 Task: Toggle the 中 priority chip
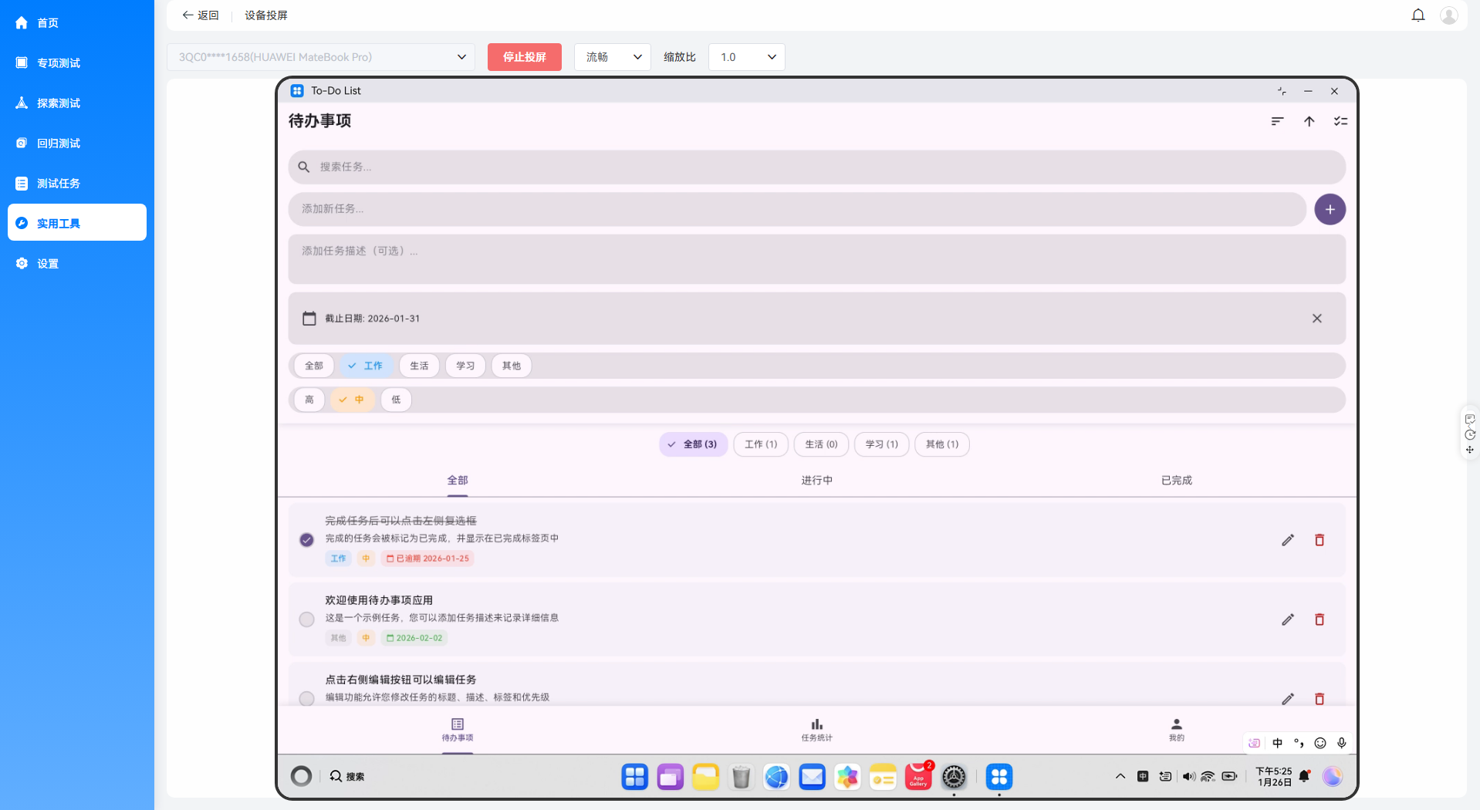(x=352, y=400)
